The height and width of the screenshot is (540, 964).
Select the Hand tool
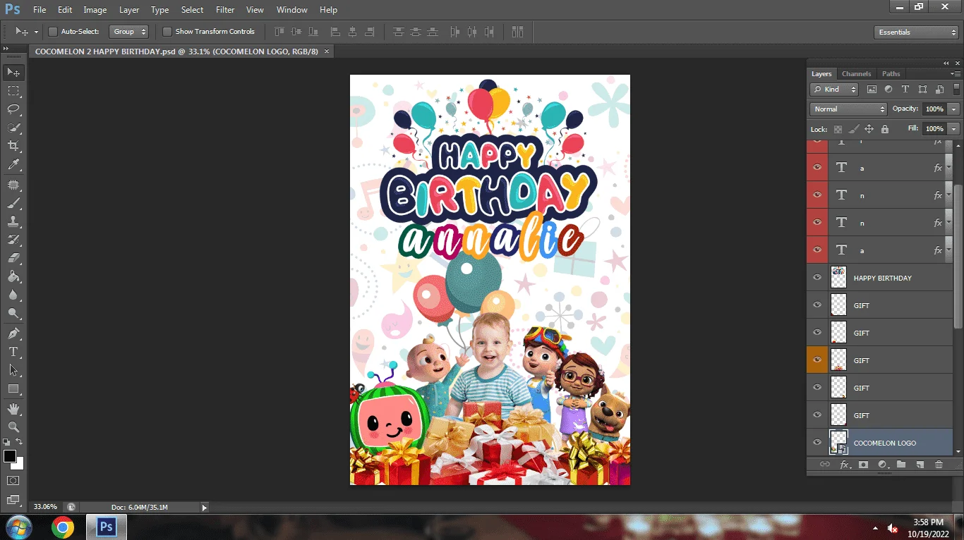pyautogui.click(x=13, y=409)
